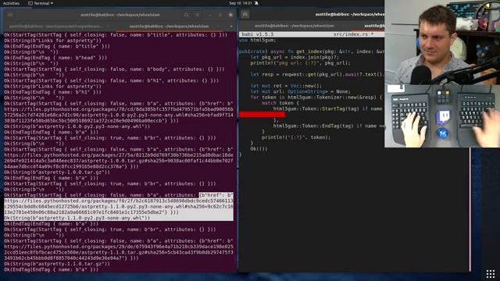Open a new tab in the right terminal

pyautogui.click(x=245, y=15)
